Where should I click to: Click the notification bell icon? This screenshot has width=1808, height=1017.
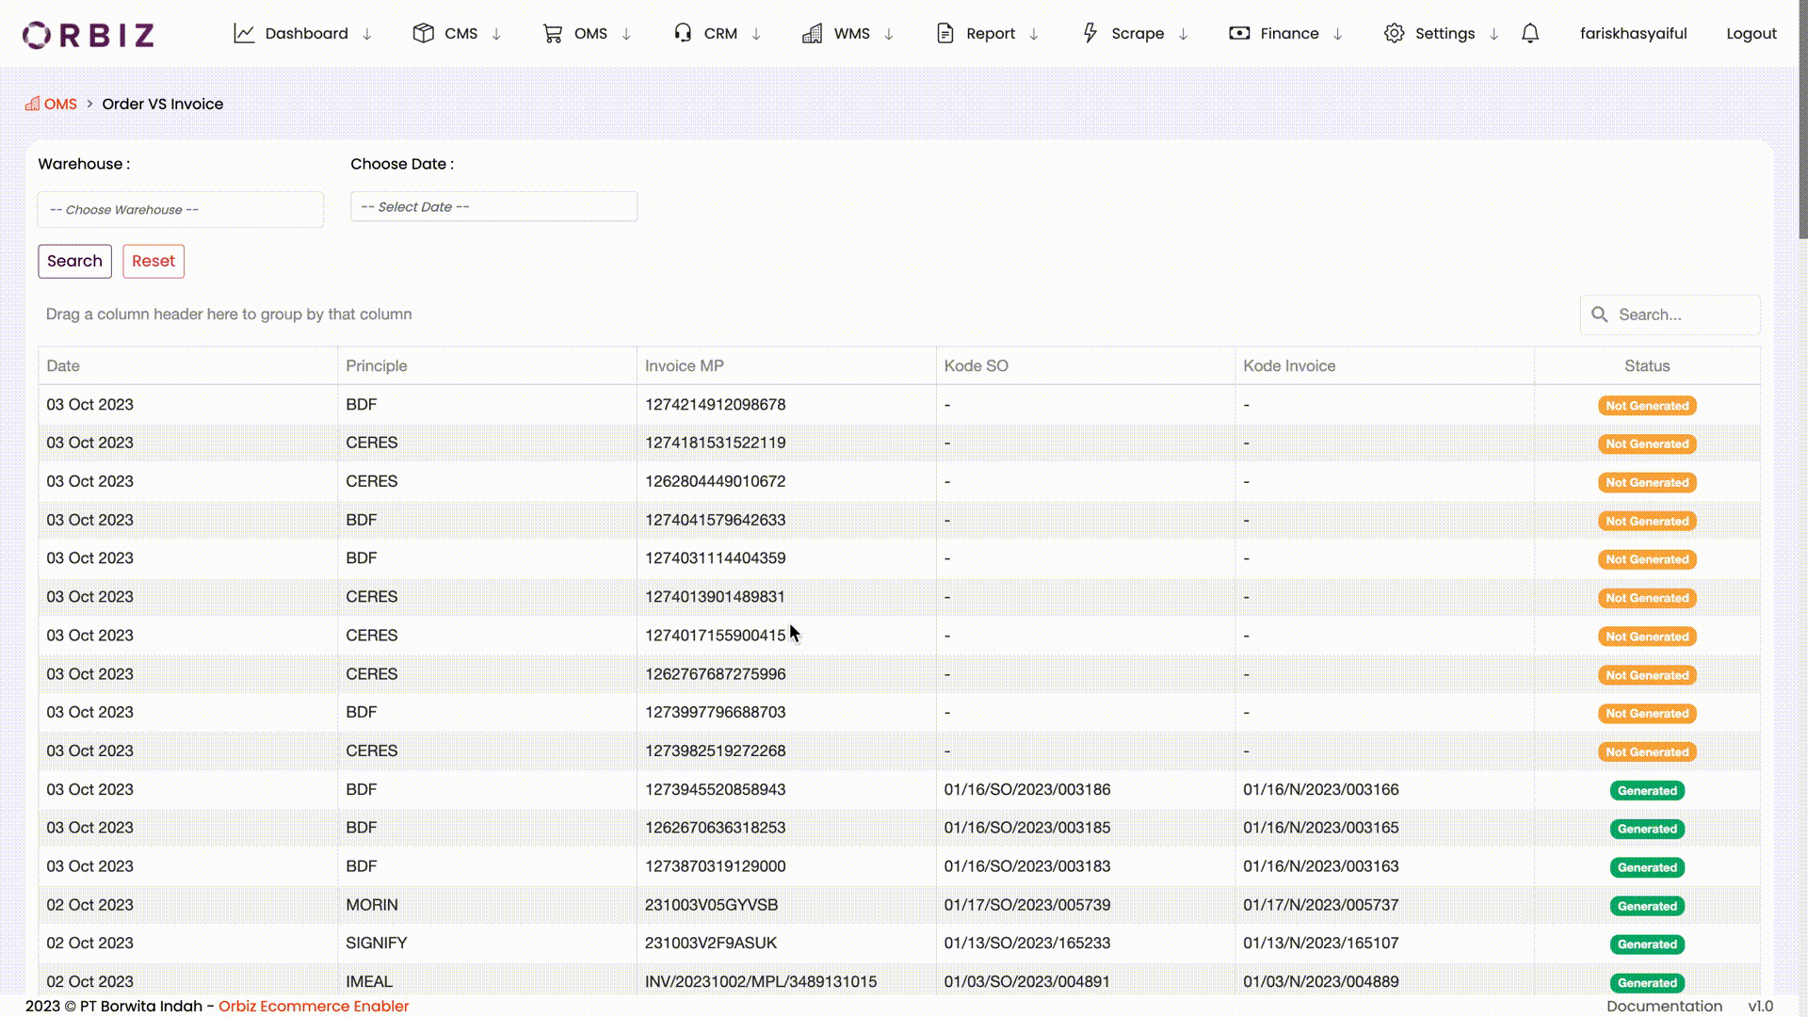click(x=1529, y=32)
